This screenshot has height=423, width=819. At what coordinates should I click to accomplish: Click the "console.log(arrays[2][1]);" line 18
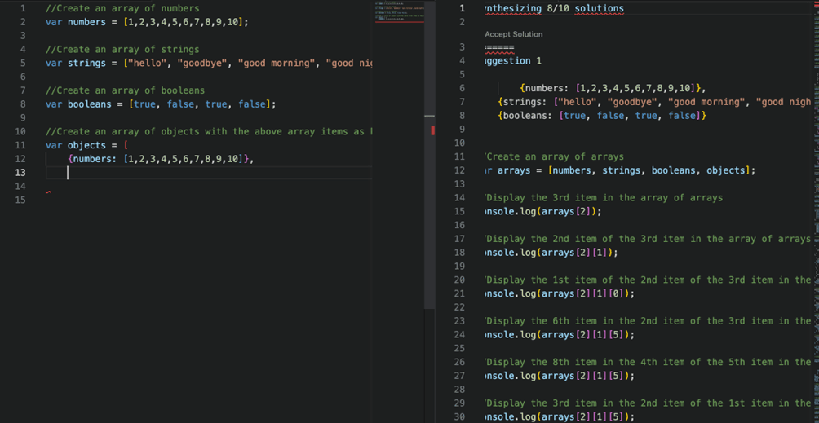click(551, 252)
